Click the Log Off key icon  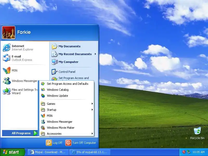pos(49,143)
